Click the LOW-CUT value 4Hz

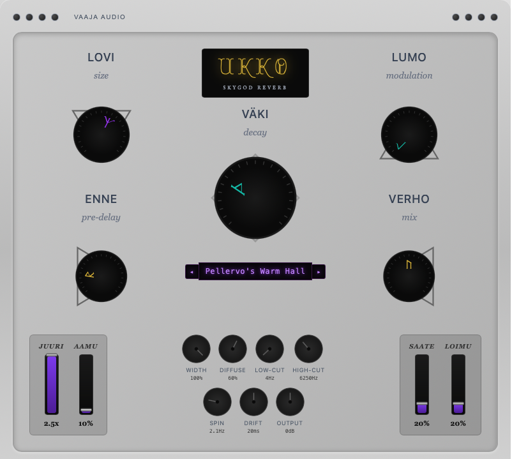pos(269,378)
